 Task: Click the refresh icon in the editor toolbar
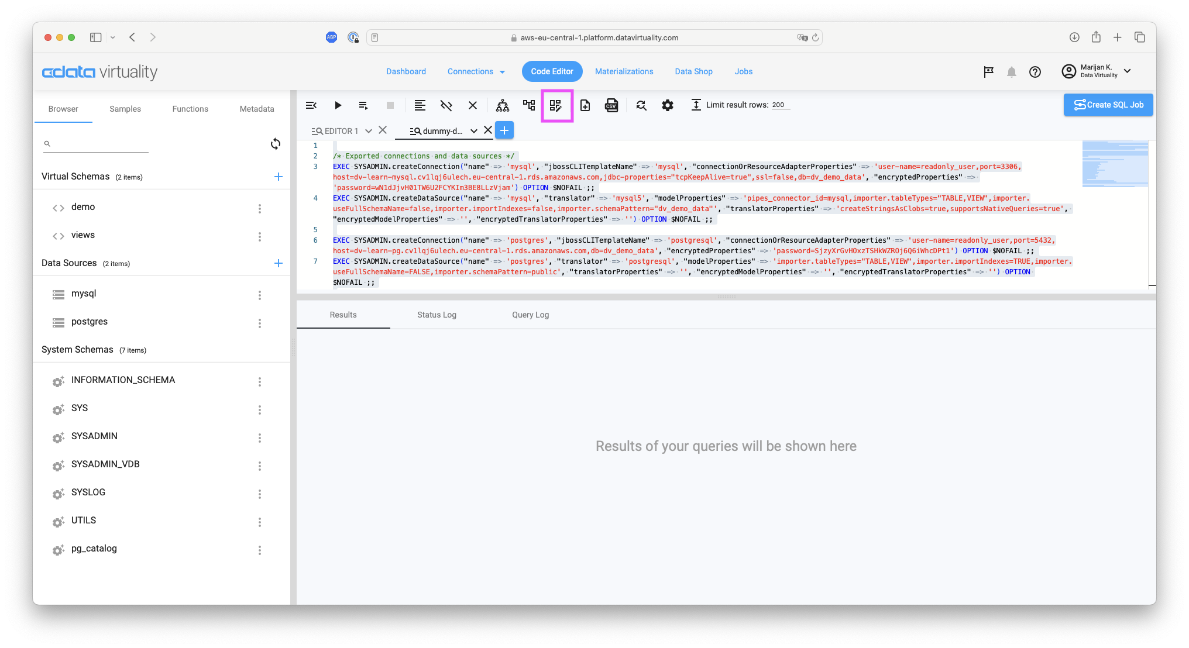point(641,105)
